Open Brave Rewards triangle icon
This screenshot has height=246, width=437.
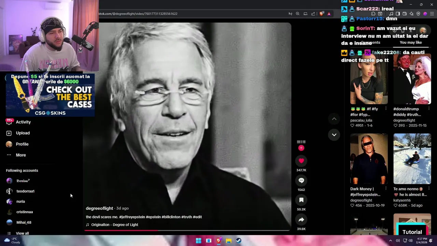[329, 14]
